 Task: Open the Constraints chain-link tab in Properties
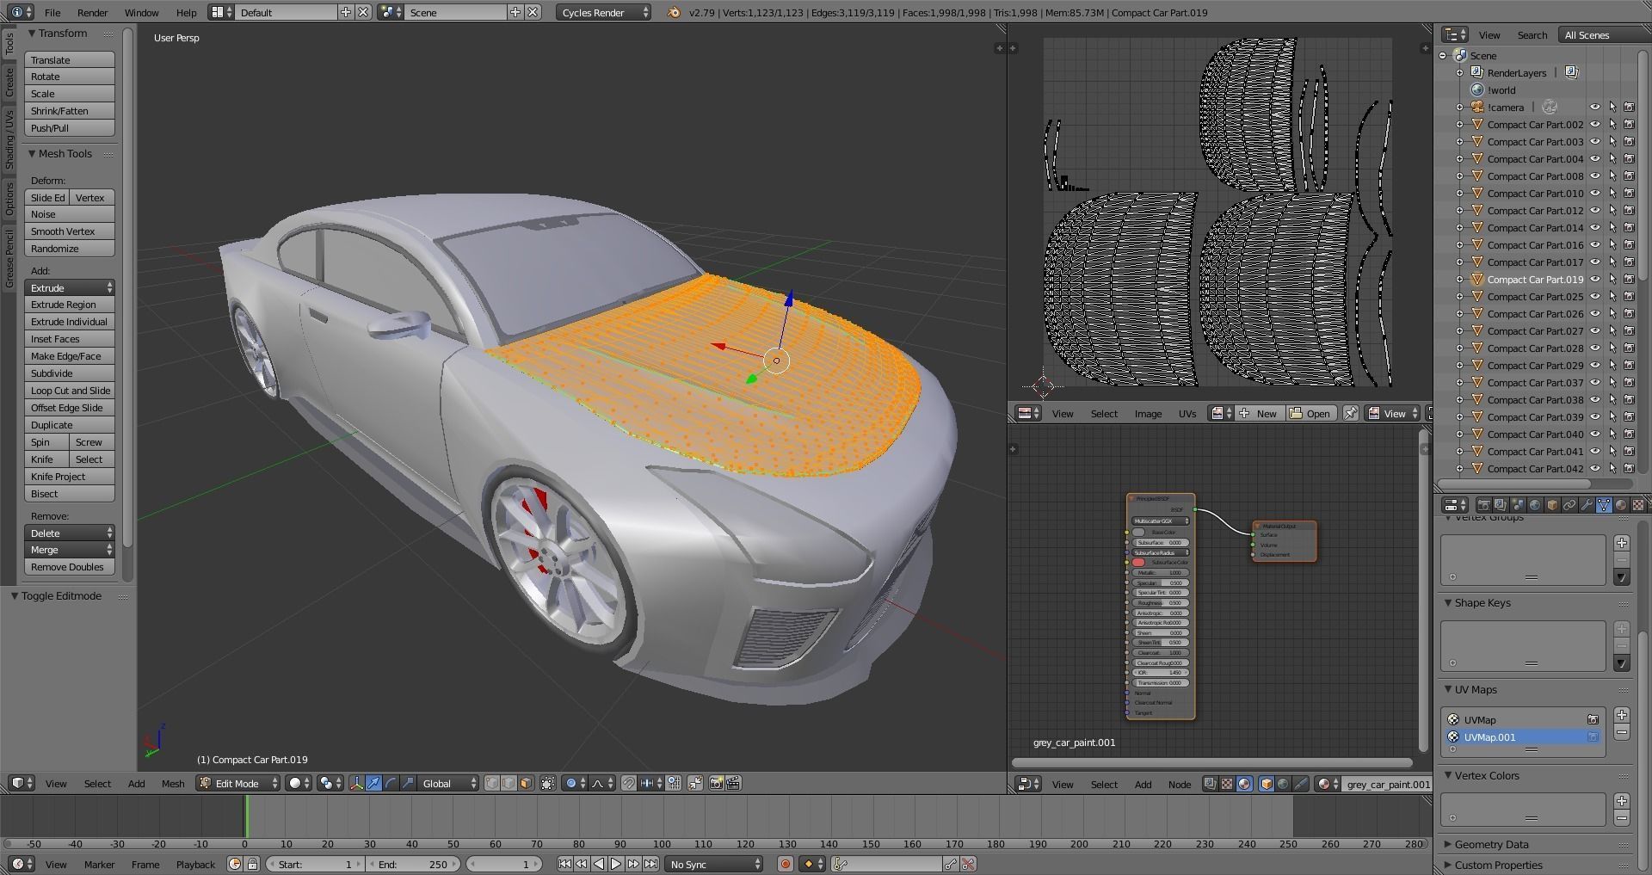pyautogui.click(x=1569, y=505)
